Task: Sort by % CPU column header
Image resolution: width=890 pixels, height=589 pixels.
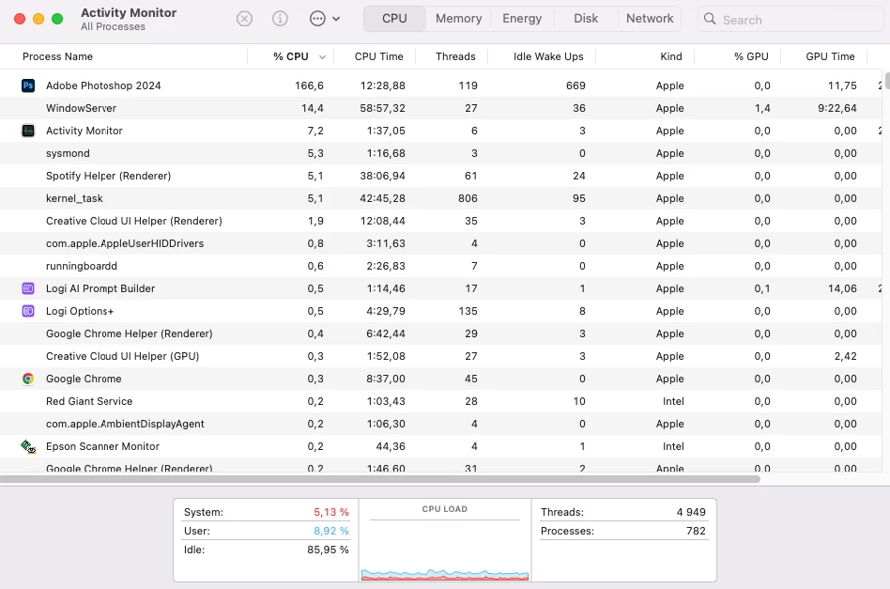Action: (x=291, y=56)
